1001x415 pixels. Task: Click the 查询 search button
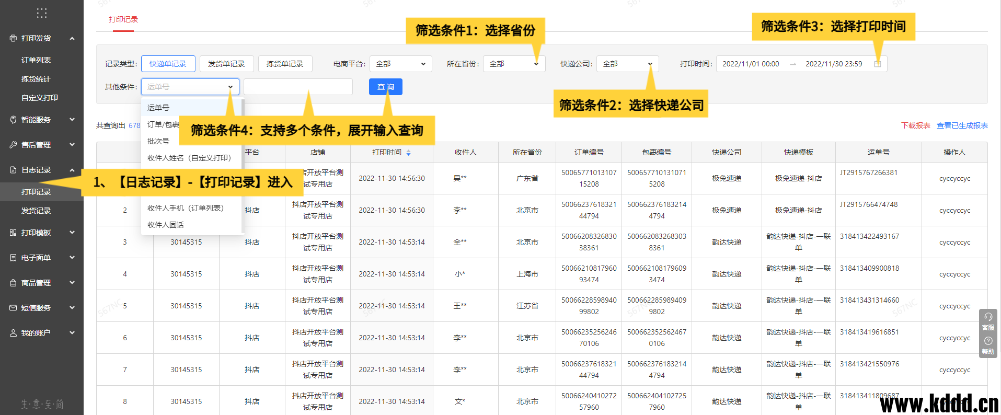(x=386, y=87)
